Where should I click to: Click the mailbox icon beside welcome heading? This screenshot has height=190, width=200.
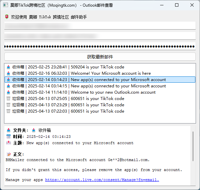7,17
